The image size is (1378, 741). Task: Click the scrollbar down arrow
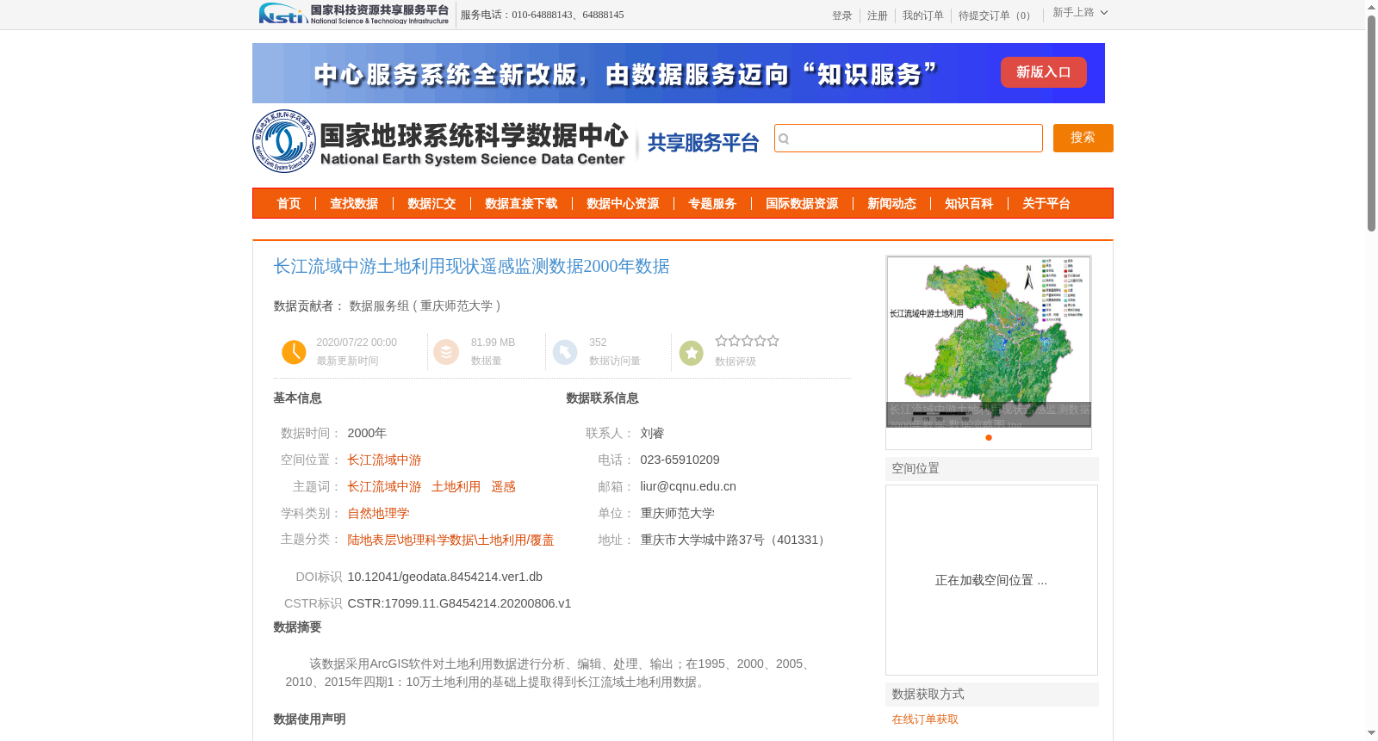coord(1371,733)
